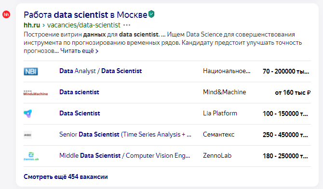The height and width of the screenshot is (189, 323).
Task: Open the 'Работа data scientist в Москве' title
Action: click(x=85, y=15)
